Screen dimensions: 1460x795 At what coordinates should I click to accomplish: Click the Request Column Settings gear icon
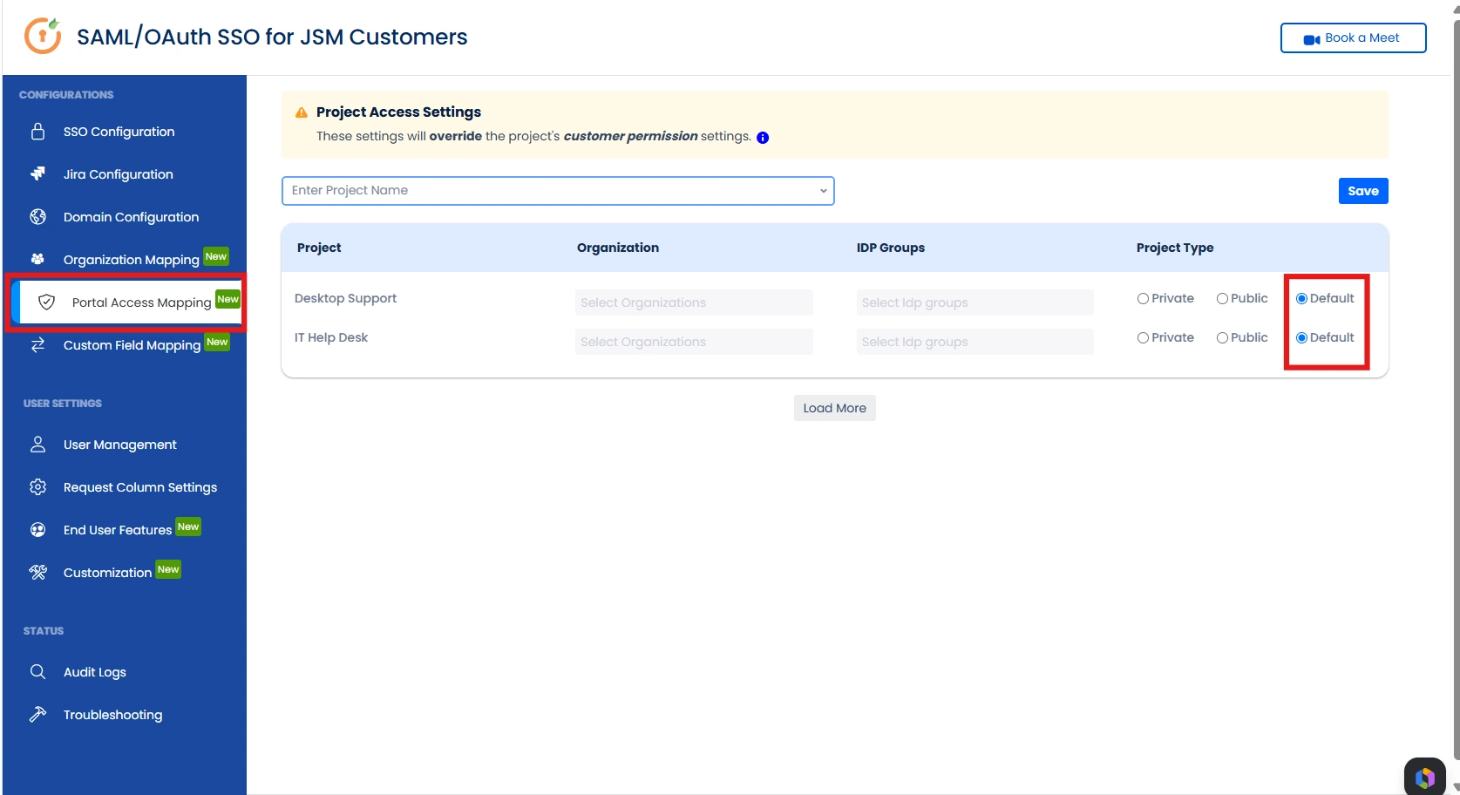click(37, 487)
